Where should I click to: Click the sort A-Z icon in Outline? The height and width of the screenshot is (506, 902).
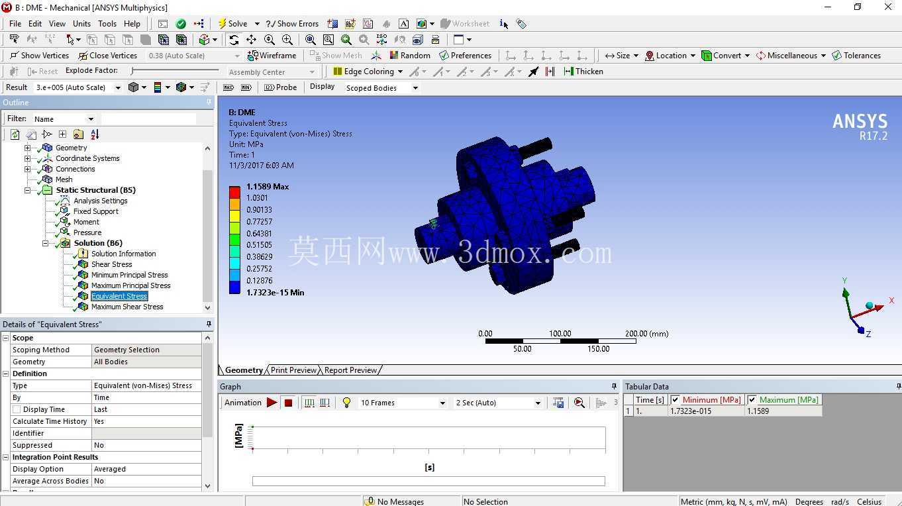pyautogui.click(x=95, y=134)
